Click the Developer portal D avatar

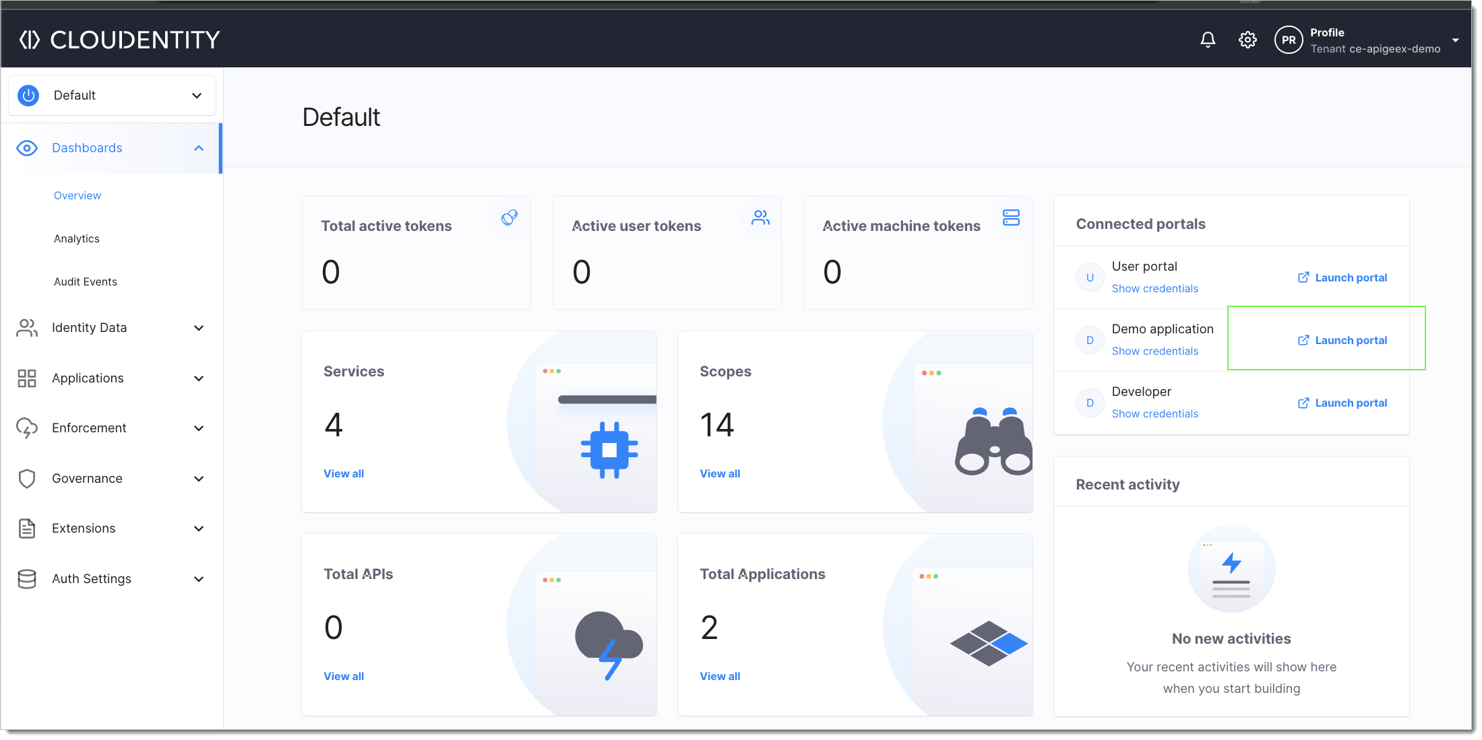[x=1090, y=403]
